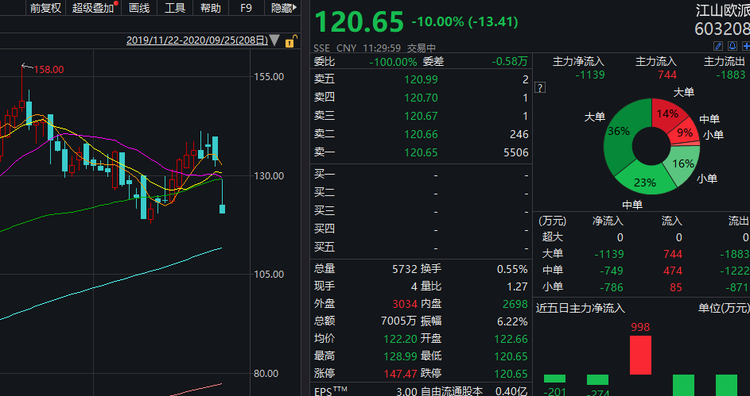Click the 近五日主力净流入 heading
Viewport: 750px width, 396px height.
581,308
